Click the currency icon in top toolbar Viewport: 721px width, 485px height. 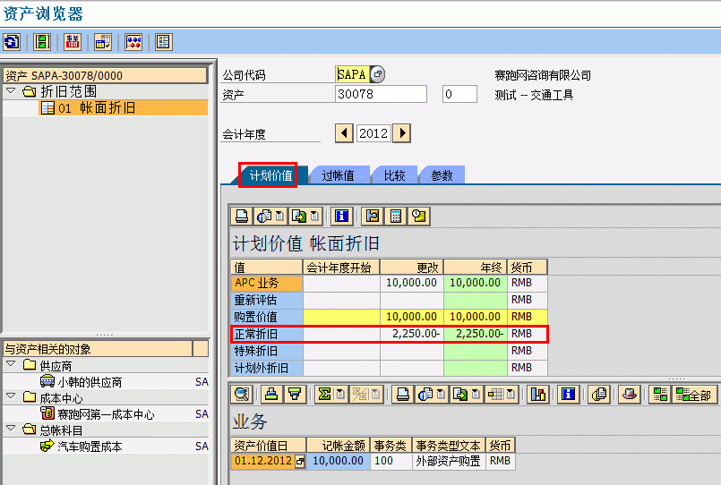[73, 42]
